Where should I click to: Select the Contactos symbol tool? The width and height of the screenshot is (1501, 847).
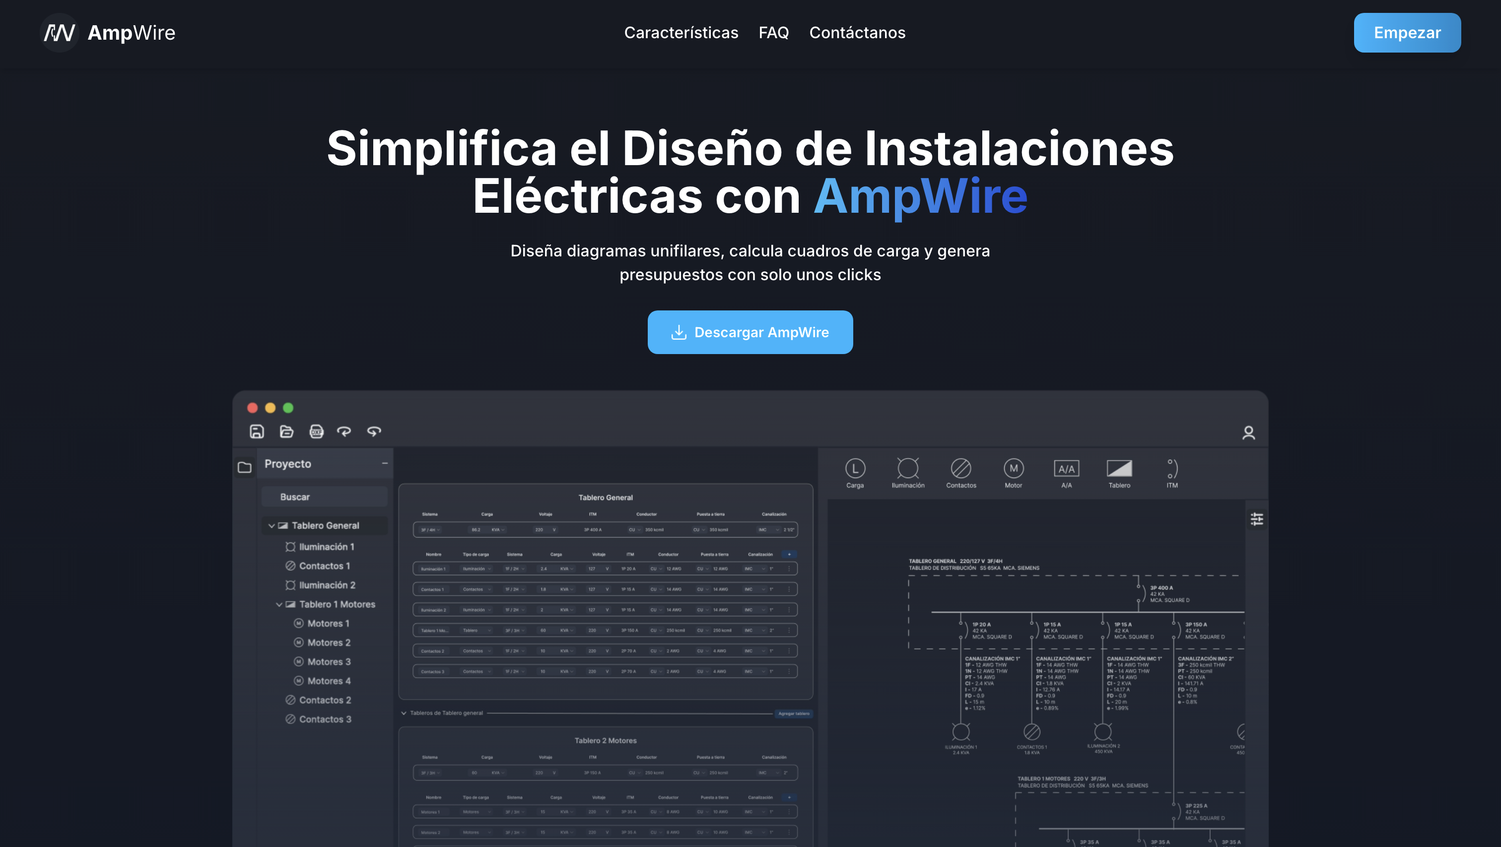point(961,473)
